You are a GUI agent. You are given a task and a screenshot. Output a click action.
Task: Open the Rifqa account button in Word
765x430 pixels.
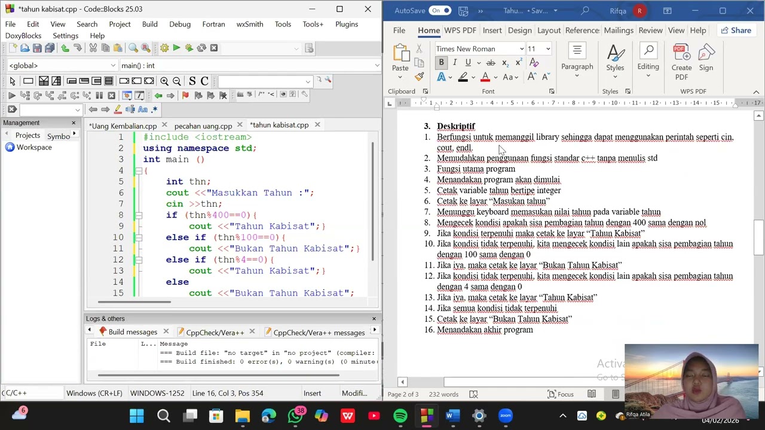(627, 11)
